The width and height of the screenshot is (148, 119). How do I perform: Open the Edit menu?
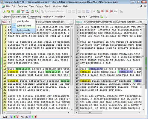pos(14,6)
